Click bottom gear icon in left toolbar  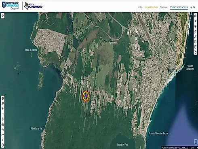point(3,145)
